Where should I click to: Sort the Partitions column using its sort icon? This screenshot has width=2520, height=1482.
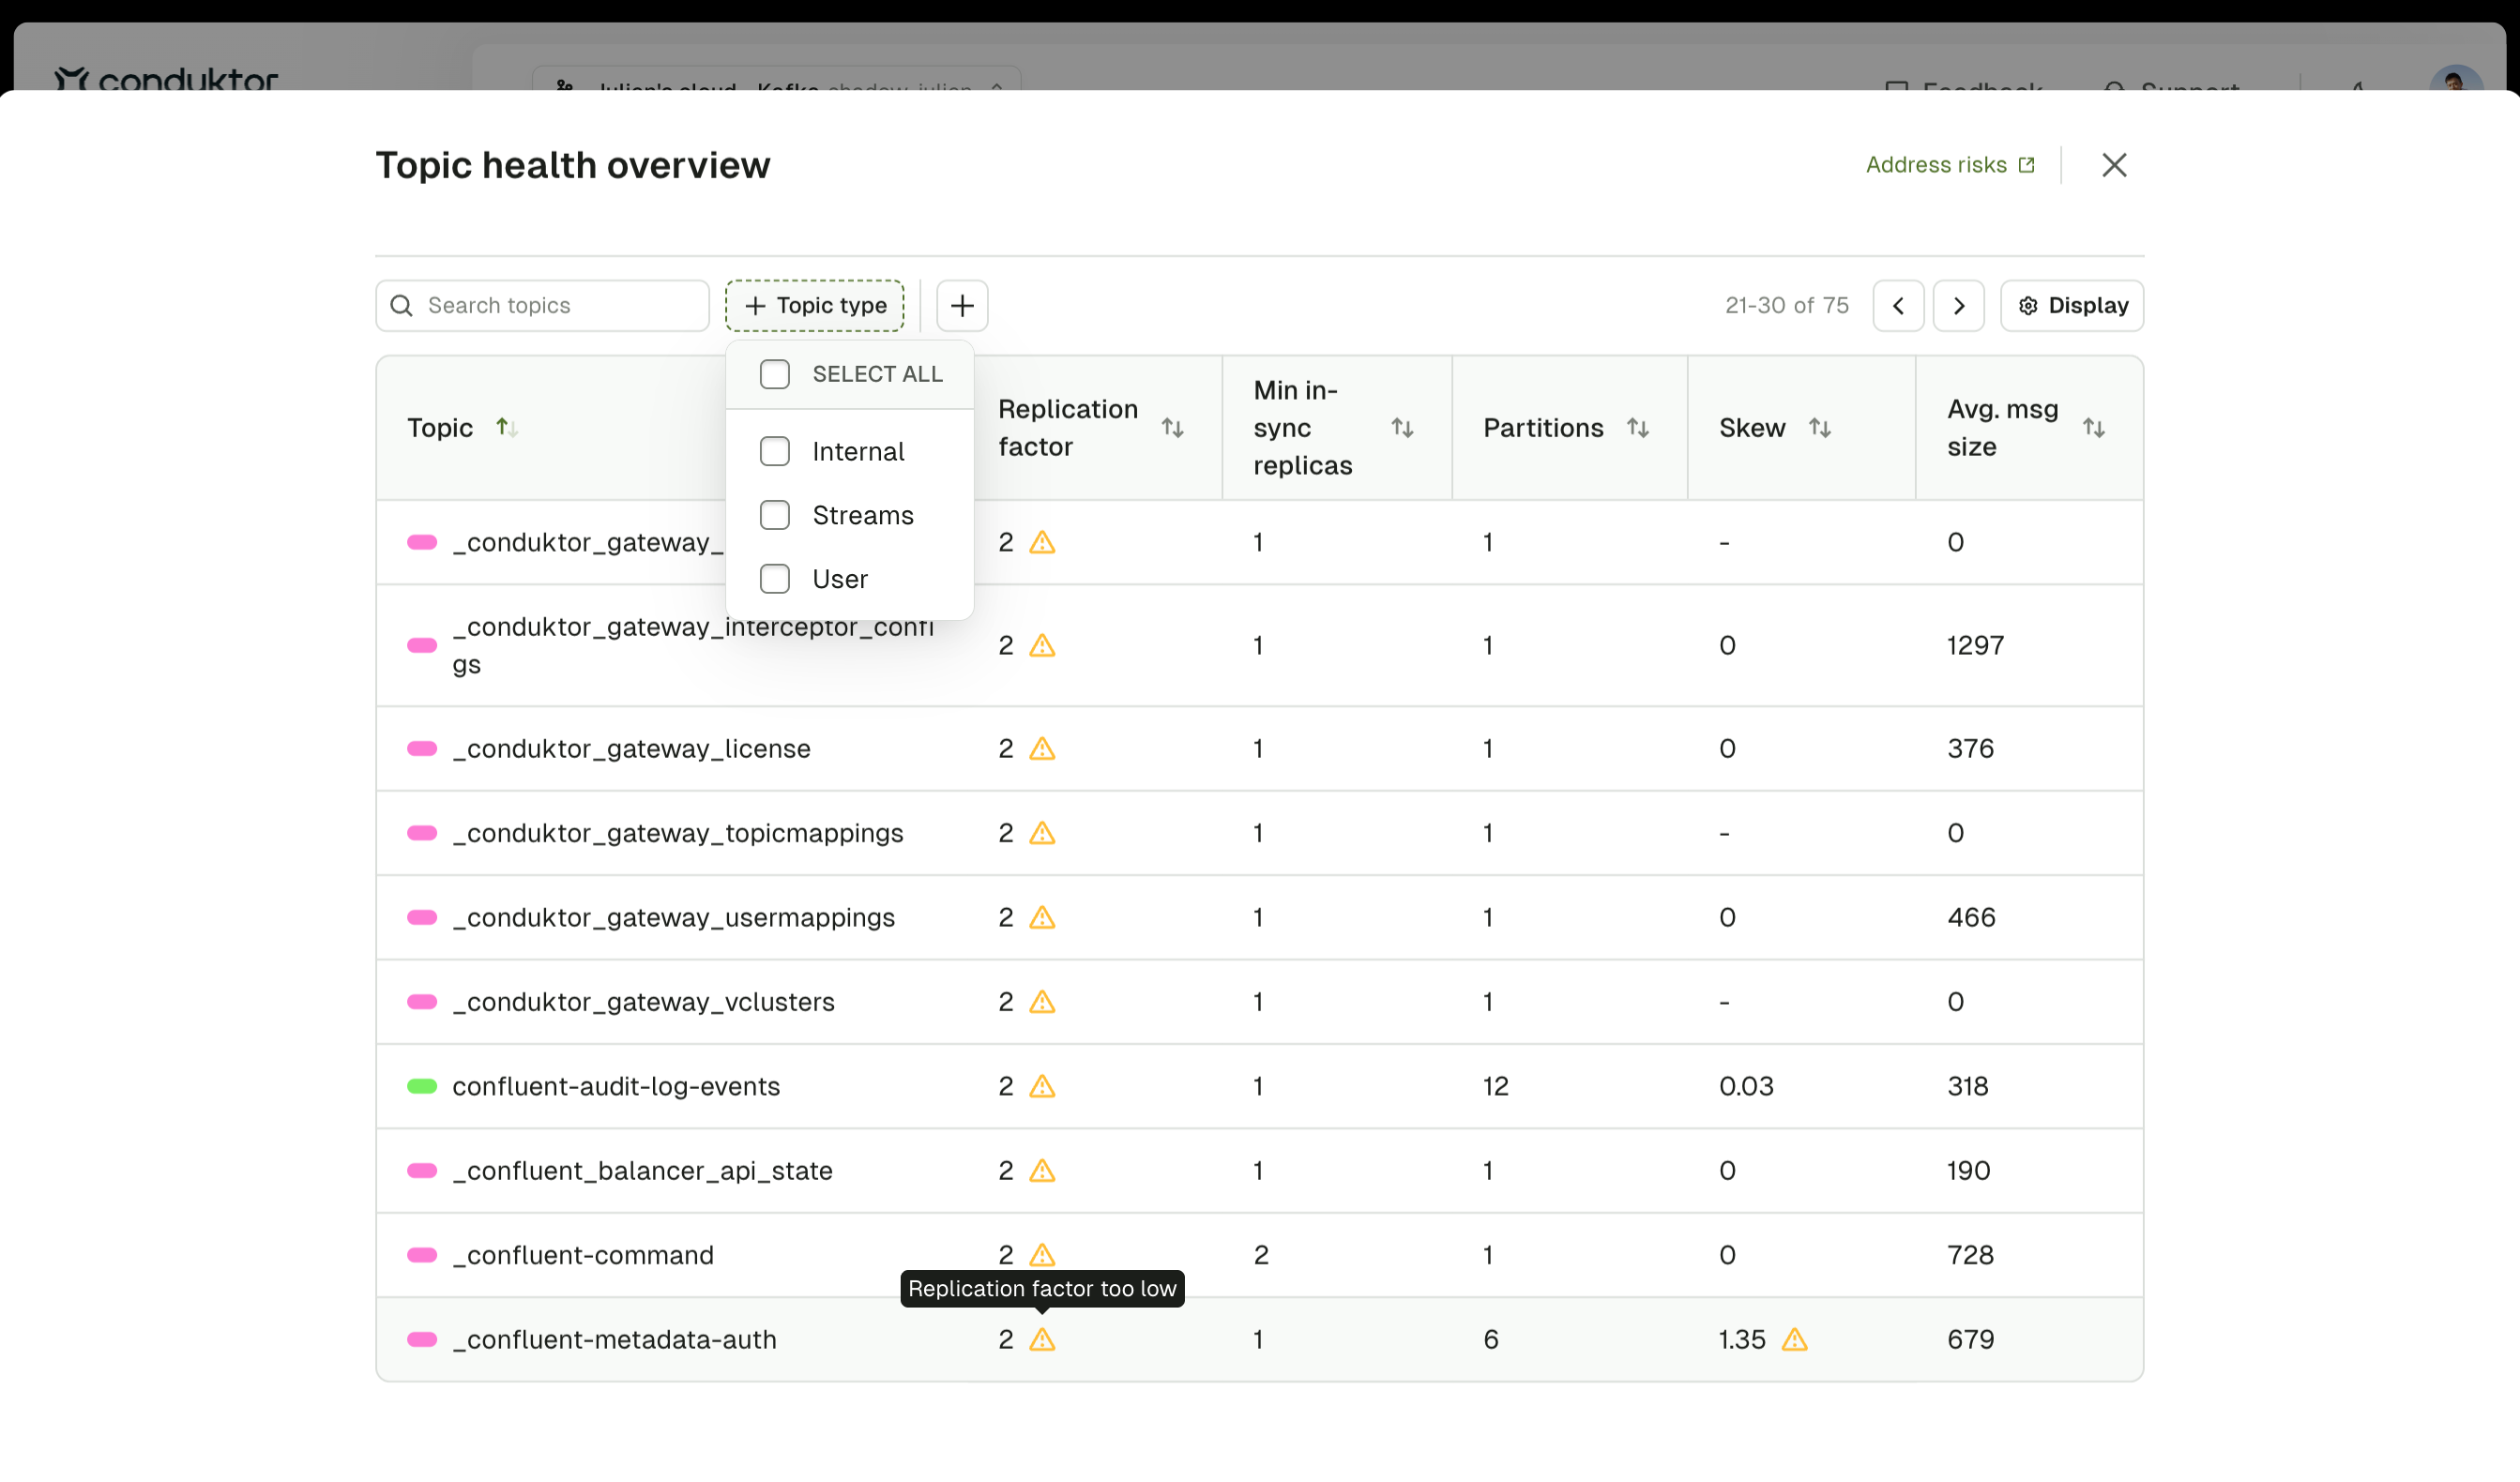coord(1639,427)
